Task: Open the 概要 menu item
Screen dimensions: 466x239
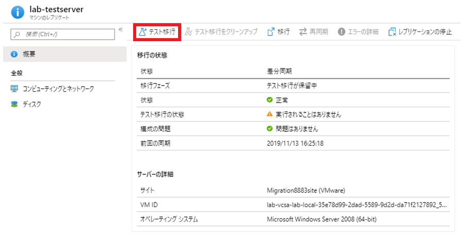Action: tap(29, 55)
